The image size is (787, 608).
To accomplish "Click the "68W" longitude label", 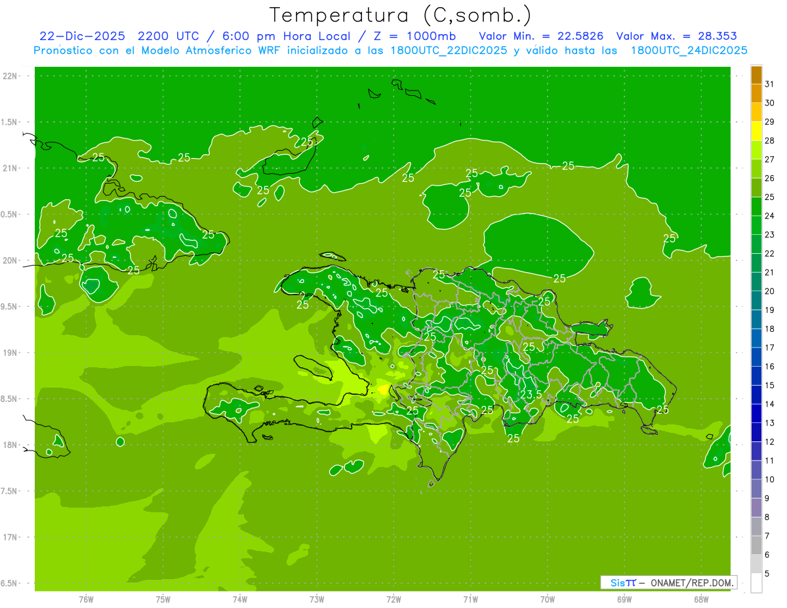I will coord(700,599).
